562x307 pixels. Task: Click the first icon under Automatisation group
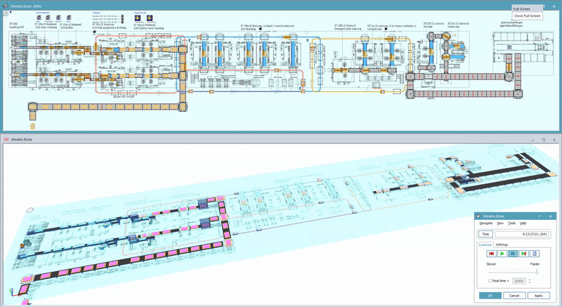coord(39,18)
